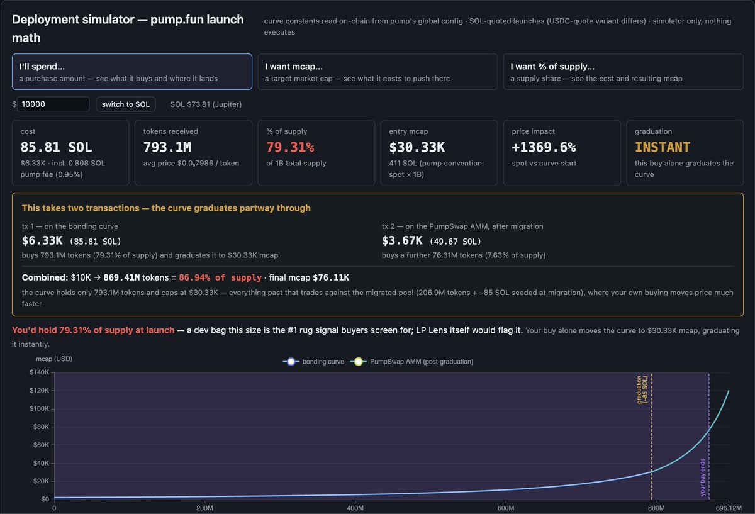Click the "your buy ends" chart marker

point(703,478)
